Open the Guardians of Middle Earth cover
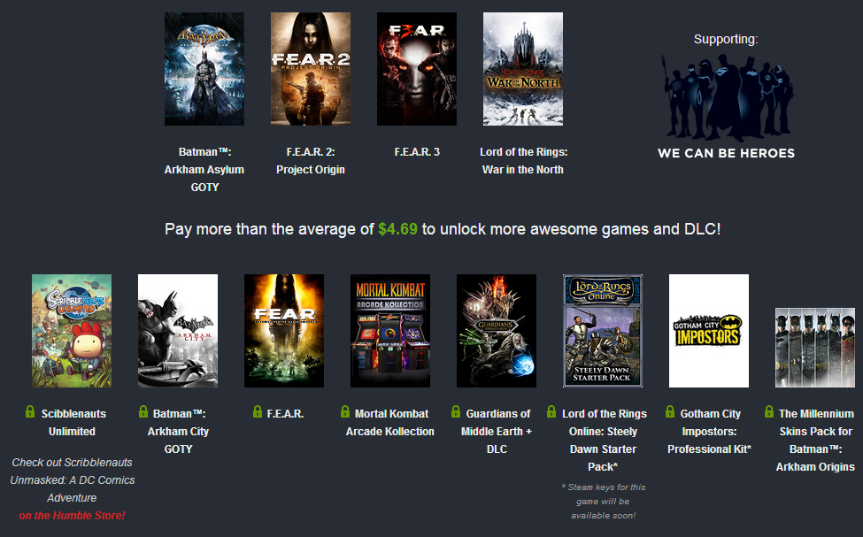Screen dimensions: 863x537 coord(497,330)
